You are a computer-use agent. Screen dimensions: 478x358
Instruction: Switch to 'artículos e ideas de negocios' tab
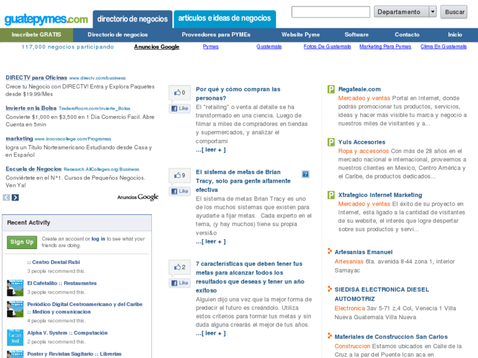[x=225, y=18]
